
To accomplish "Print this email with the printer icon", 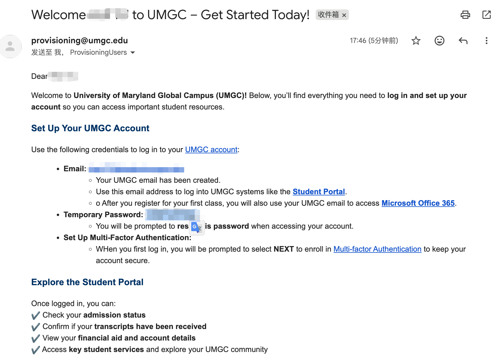I will (465, 15).
